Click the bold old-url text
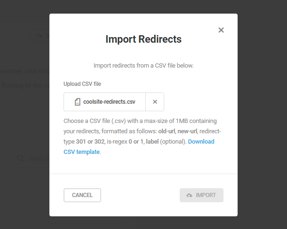The image size is (287, 229). click(x=166, y=131)
